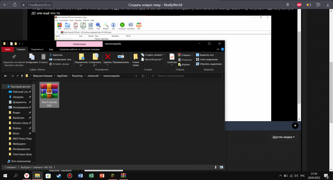
Task: Click Roaming in the address breadcrumb
Action: pyautogui.click(x=77, y=76)
